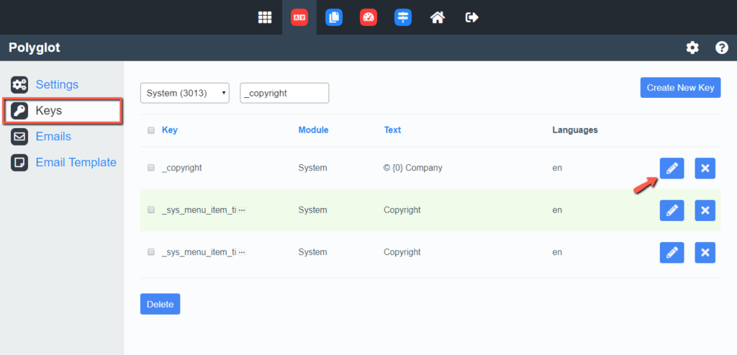Delete the _copyright key with X icon
The image size is (737, 355).
coord(705,168)
